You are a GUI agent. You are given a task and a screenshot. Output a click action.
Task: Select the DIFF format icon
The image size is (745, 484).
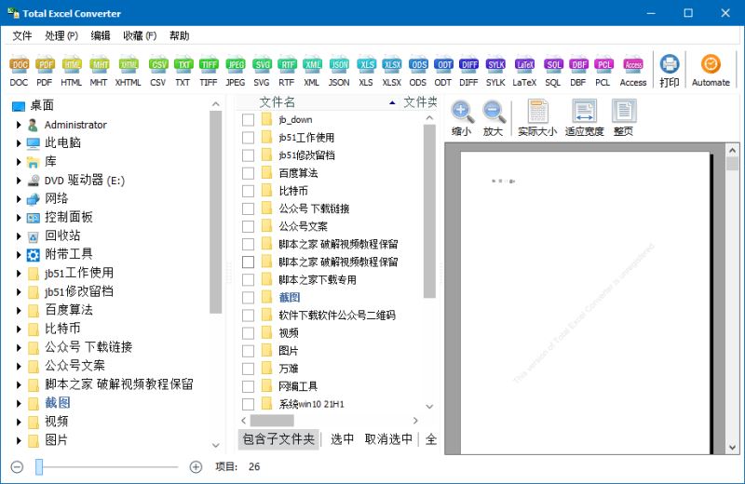click(x=468, y=72)
